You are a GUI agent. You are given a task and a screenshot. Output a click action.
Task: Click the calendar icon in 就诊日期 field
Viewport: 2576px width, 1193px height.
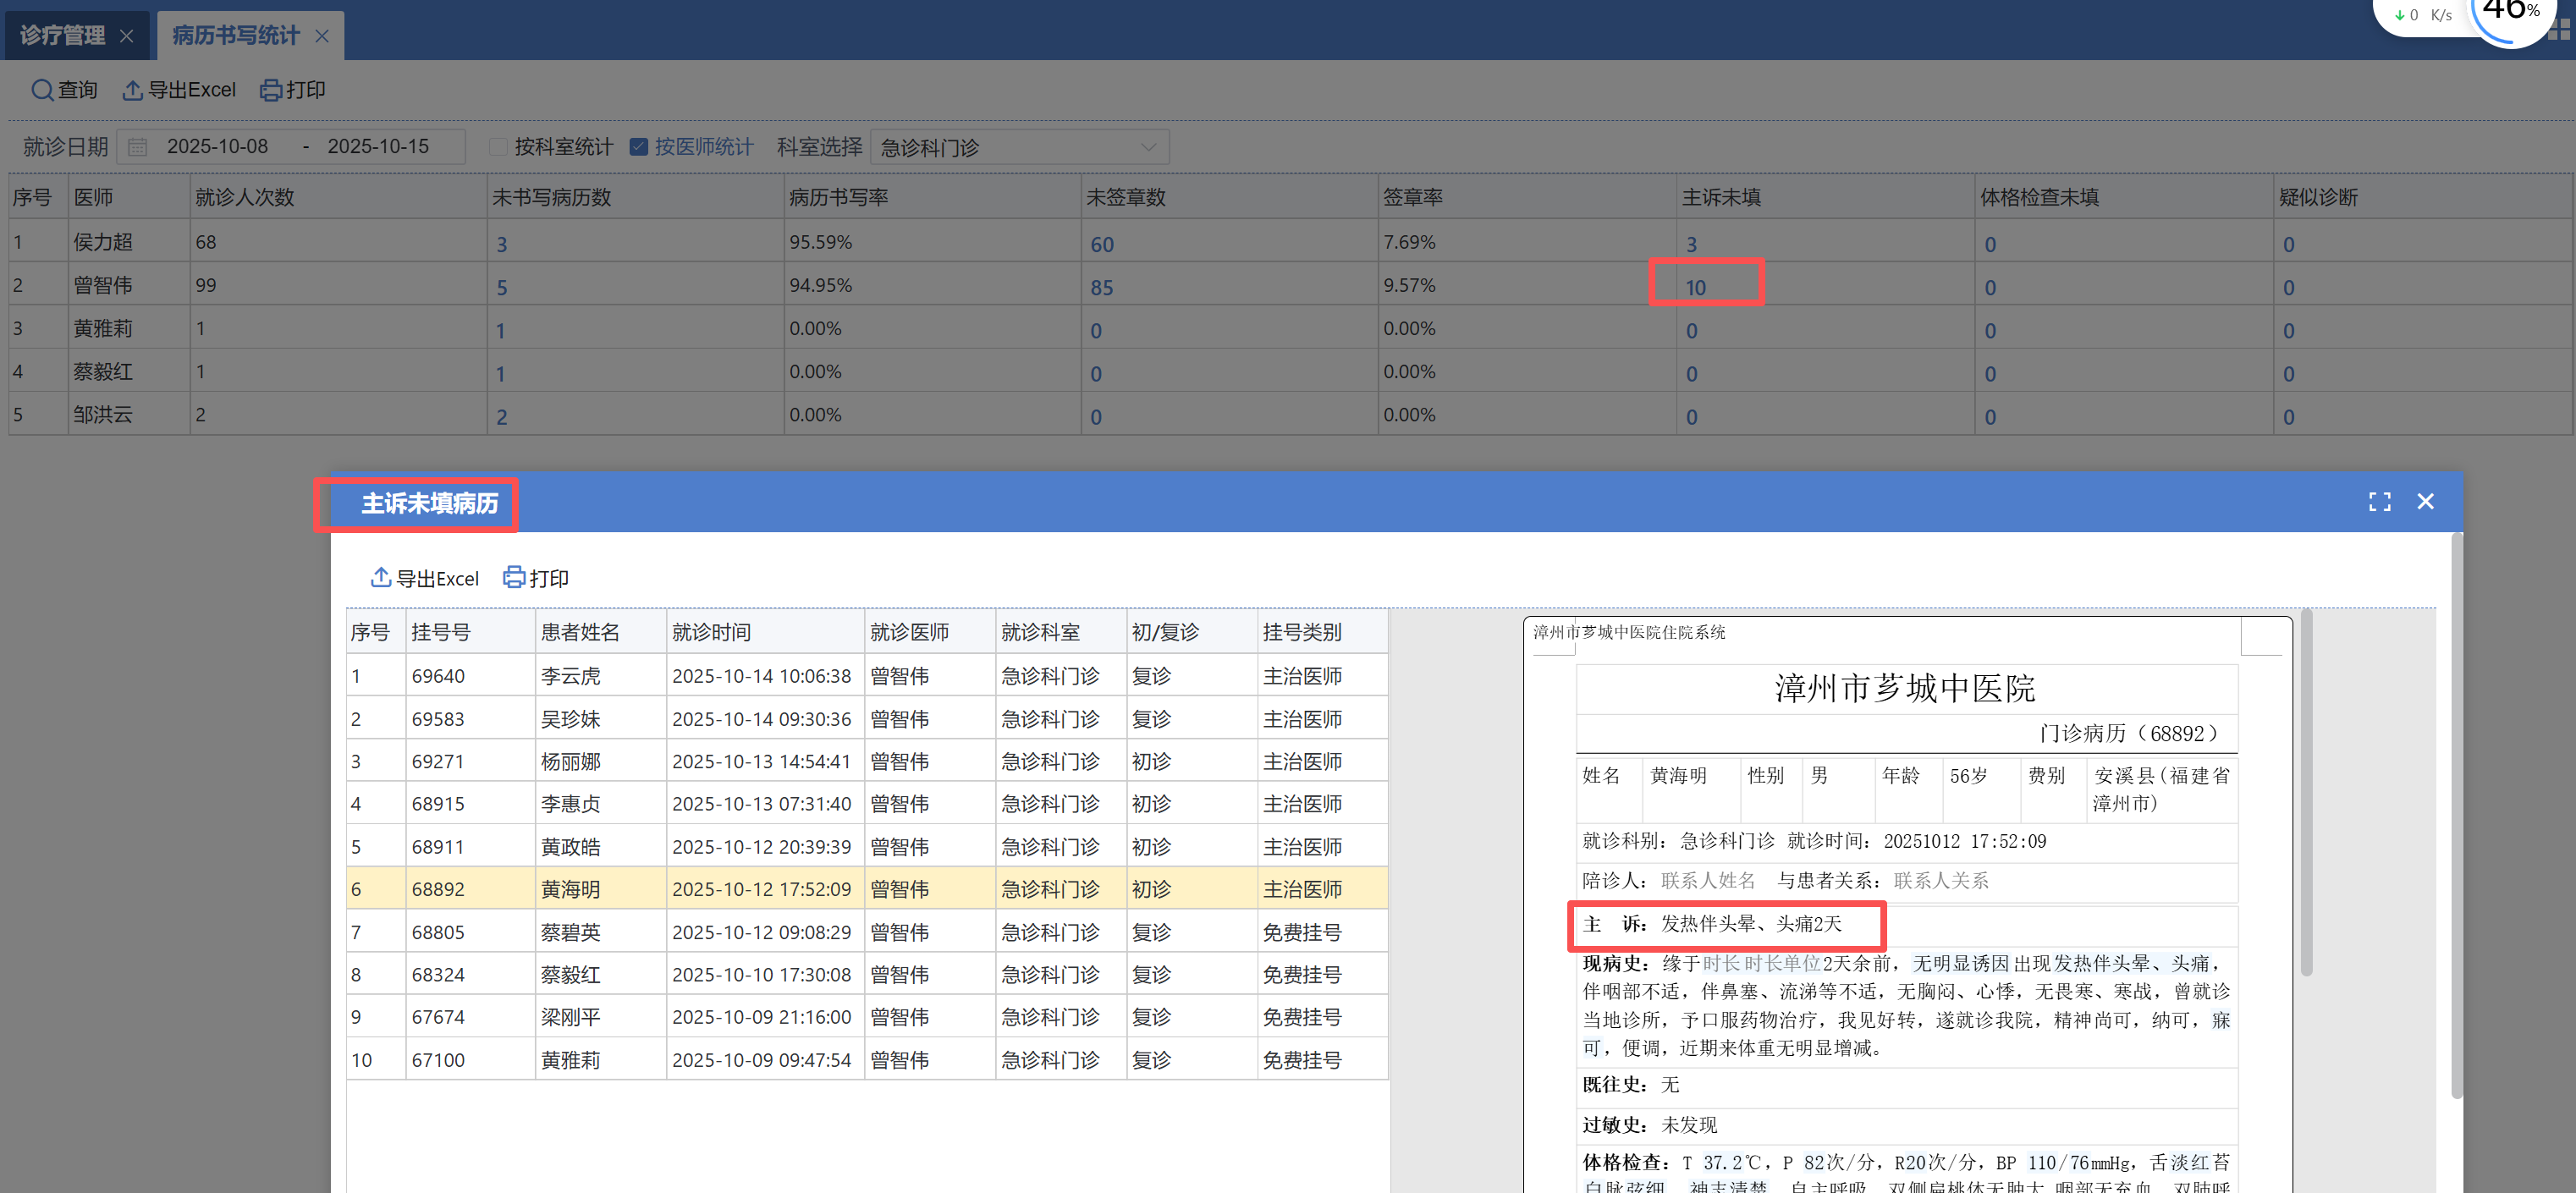click(138, 147)
